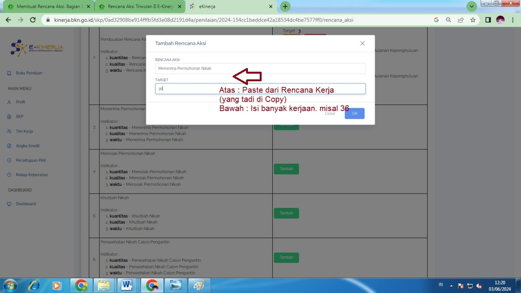Share this page icon
The width and height of the screenshot is (521, 293).
pos(461,20)
